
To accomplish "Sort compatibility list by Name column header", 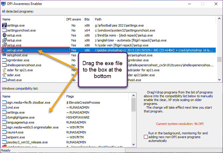I will 33,96.
